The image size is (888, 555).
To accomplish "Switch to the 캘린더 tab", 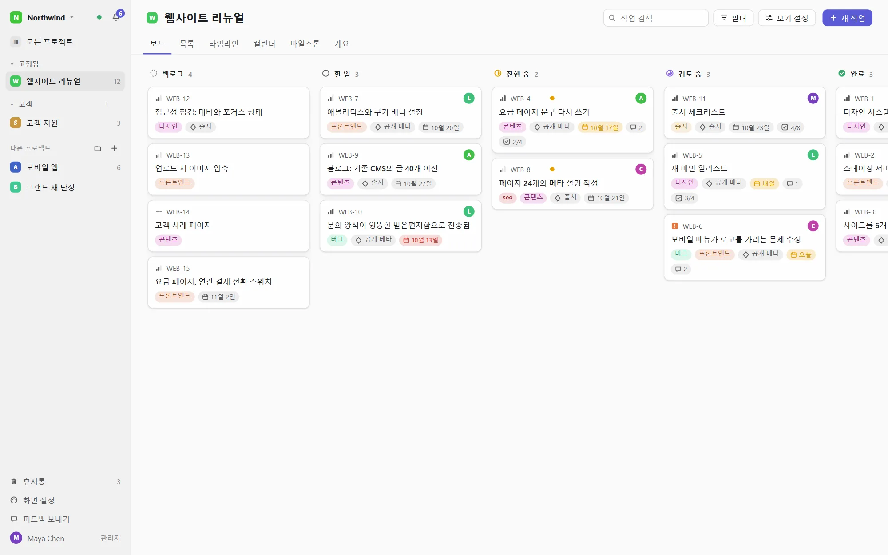I will [x=264, y=44].
